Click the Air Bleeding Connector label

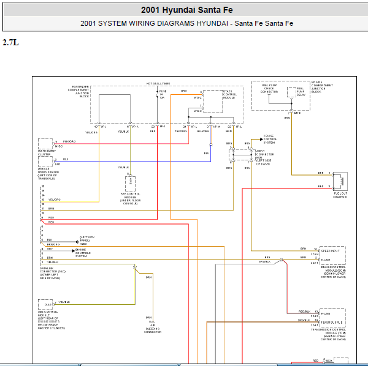click(153, 329)
